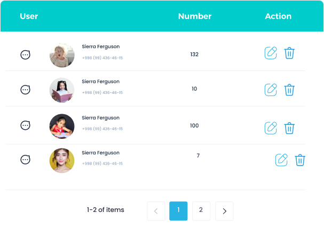Open chat bubble in the row with 132
The image size is (324, 236).
click(25, 54)
